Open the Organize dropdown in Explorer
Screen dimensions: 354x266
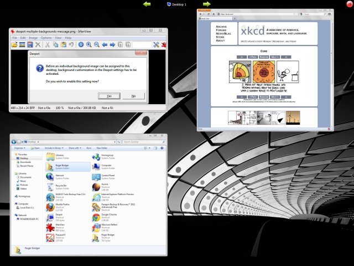coord(19,148)
